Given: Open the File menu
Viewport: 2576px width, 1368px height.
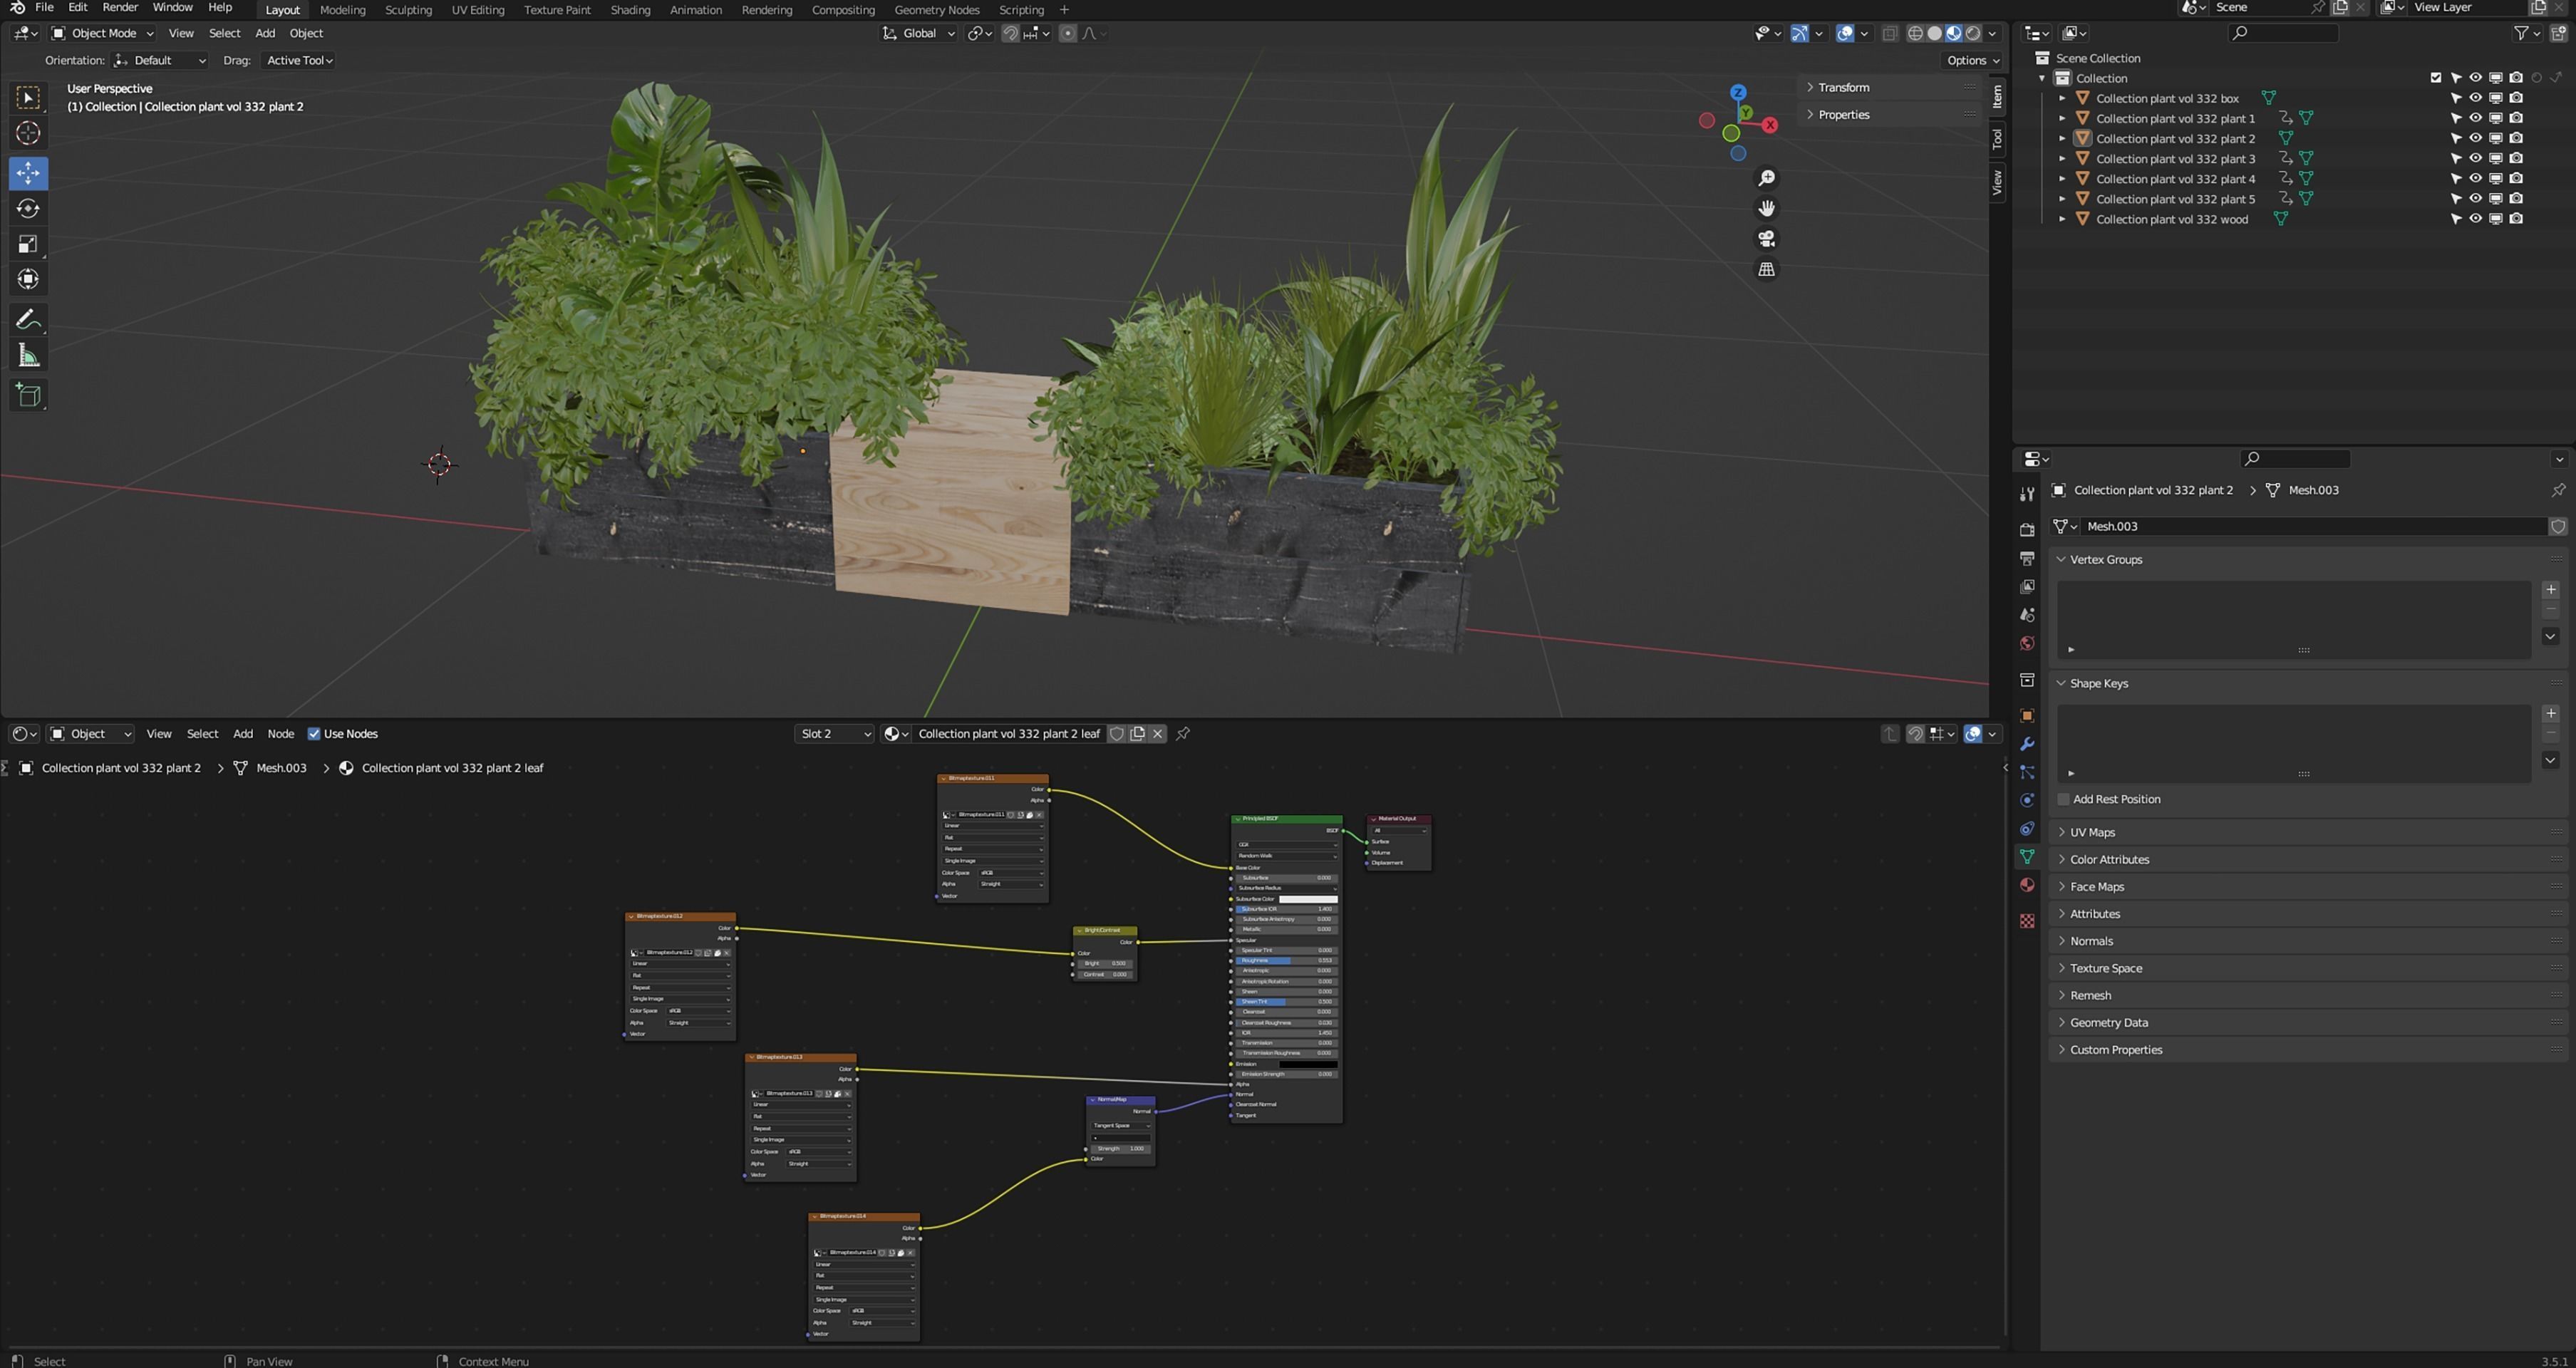Looking at the screenshot, I should [x=44, y=8].
